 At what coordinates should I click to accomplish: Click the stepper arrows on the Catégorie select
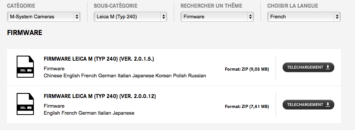coord(77,17)
